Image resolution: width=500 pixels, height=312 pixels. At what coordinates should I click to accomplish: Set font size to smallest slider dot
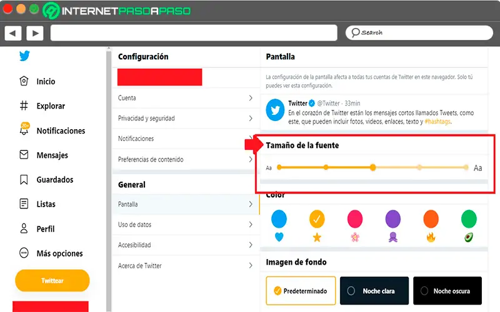pyautogui.click(x=279, y=167)
